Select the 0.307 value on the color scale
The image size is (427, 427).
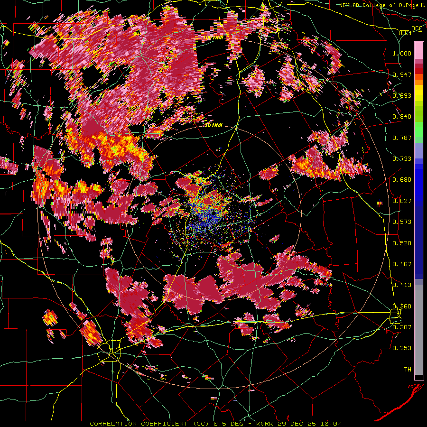click(x=402, y=327)
